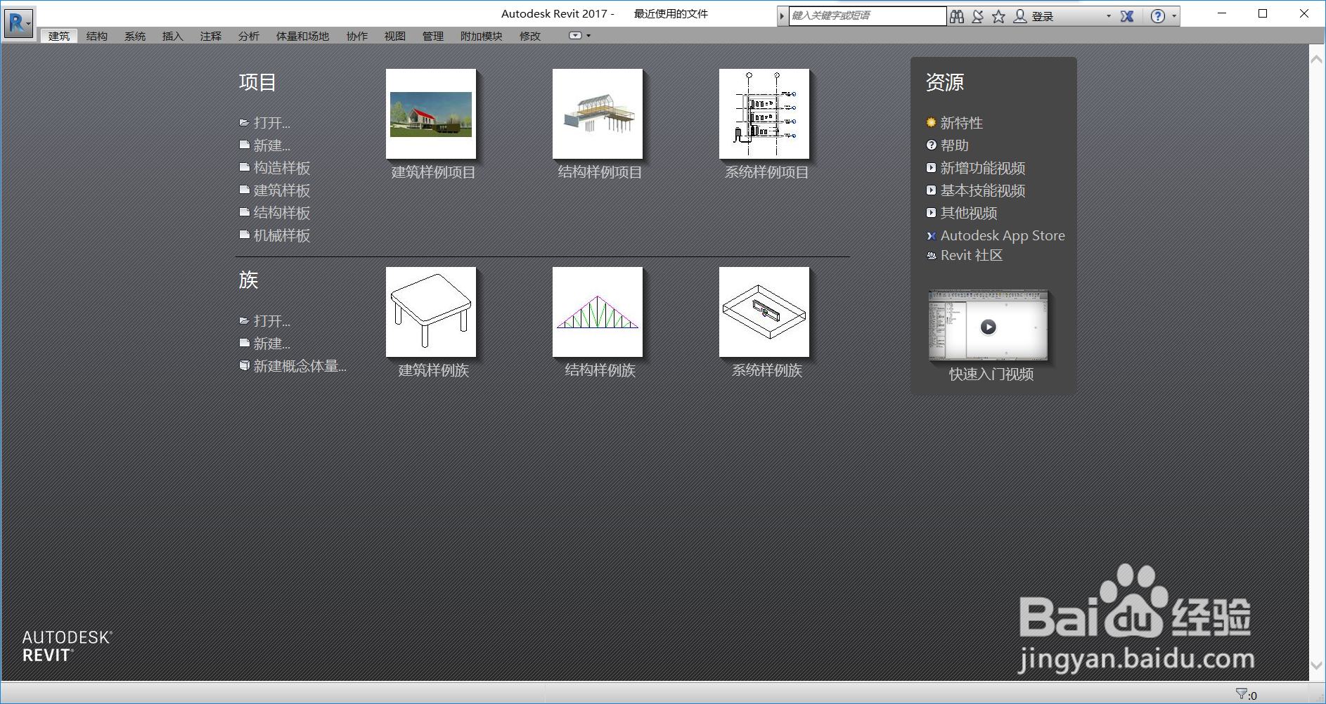The height and width of the screenshot is (704, 1326).
Task: Open the 新增功能视频 link
Action: (x=983, y=168)
